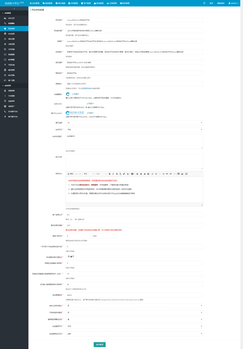Click the refresh icon in top bar

(x=204, y=3)
